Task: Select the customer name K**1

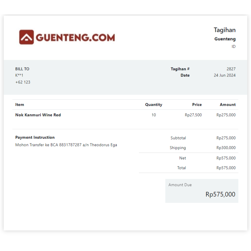Action: pyautogui.click(x=19, y=75)
